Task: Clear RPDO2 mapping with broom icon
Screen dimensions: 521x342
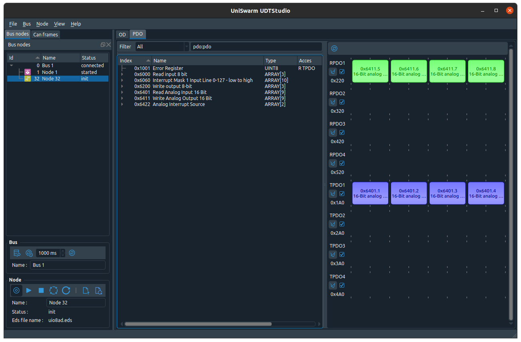Action: click(x=333, y=102)
